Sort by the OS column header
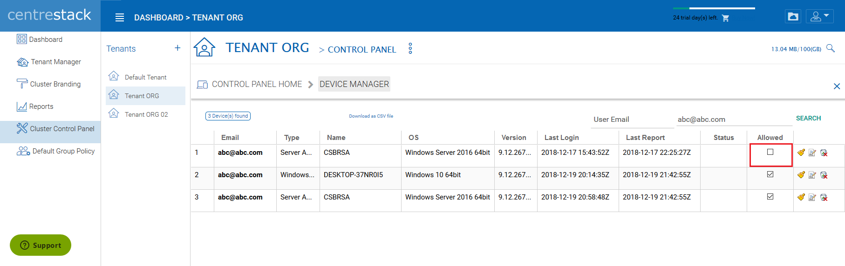This screenshot has width=845, height=266. coord(414,138)
